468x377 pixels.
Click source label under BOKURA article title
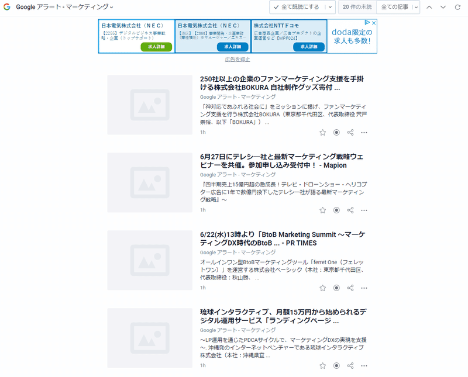(238, 97)
